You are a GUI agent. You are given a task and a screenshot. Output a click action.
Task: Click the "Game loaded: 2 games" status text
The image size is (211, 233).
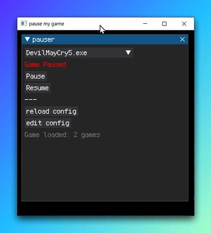[x=62, y=135]
